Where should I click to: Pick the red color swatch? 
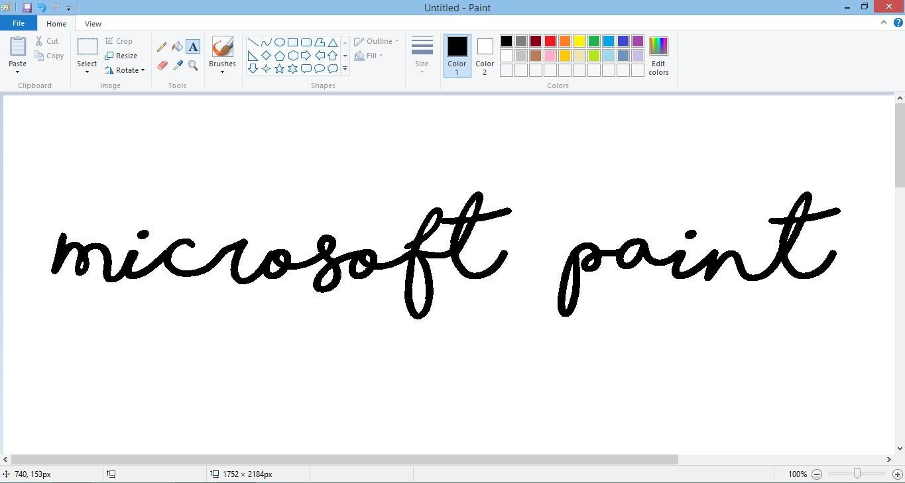tap(550, 41)
